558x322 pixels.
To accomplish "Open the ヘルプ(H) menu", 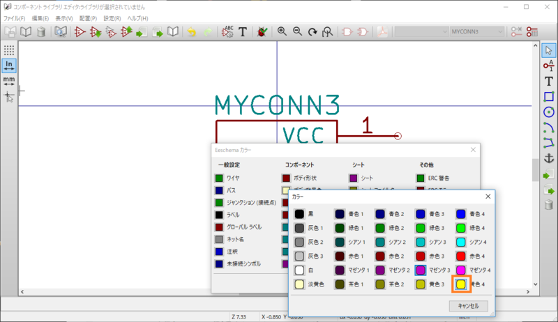I will click(x=137, y=19).
